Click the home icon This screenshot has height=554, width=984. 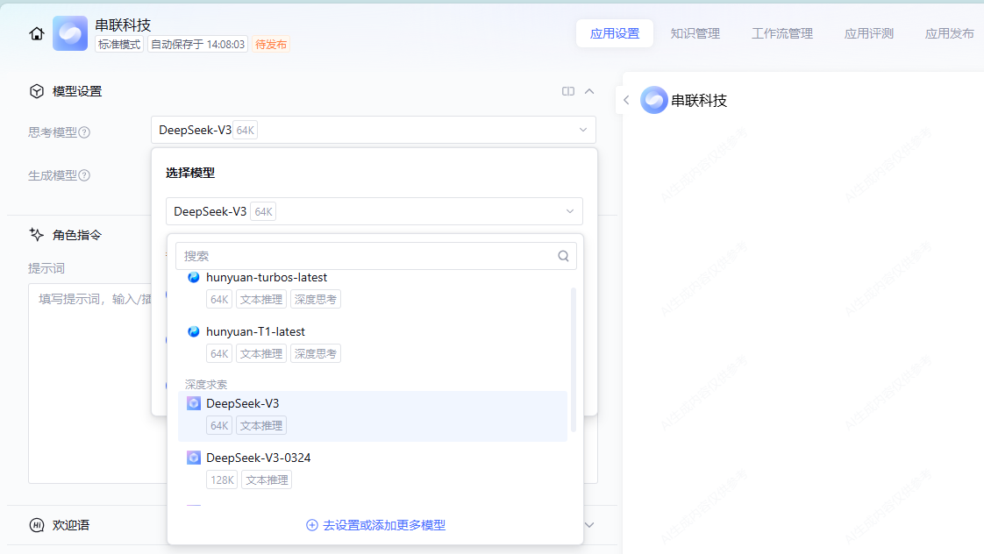(37, 34)
